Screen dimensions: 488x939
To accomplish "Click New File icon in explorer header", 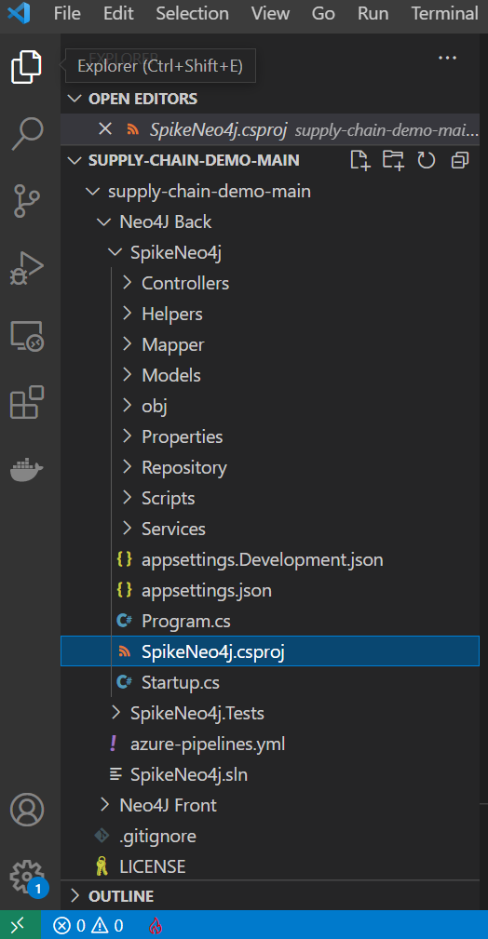I will pyautogui.click(x=359, y=160).
